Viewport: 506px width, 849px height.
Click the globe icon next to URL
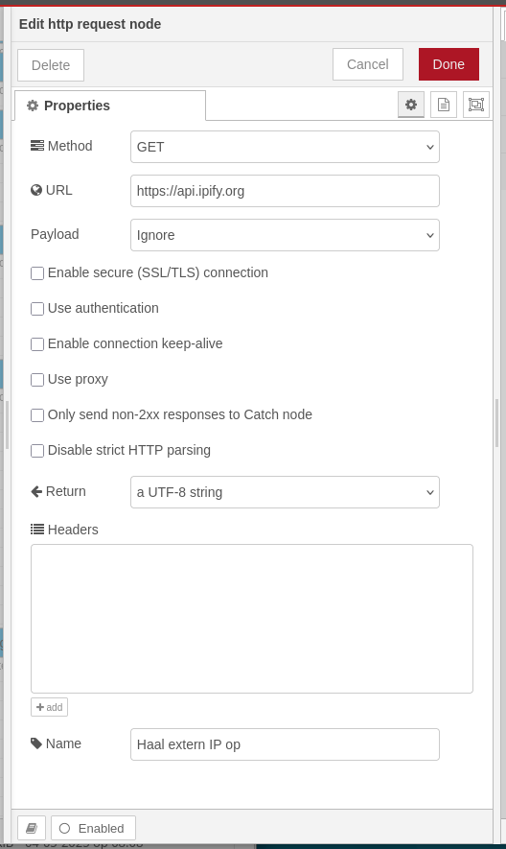click(36, 190)
